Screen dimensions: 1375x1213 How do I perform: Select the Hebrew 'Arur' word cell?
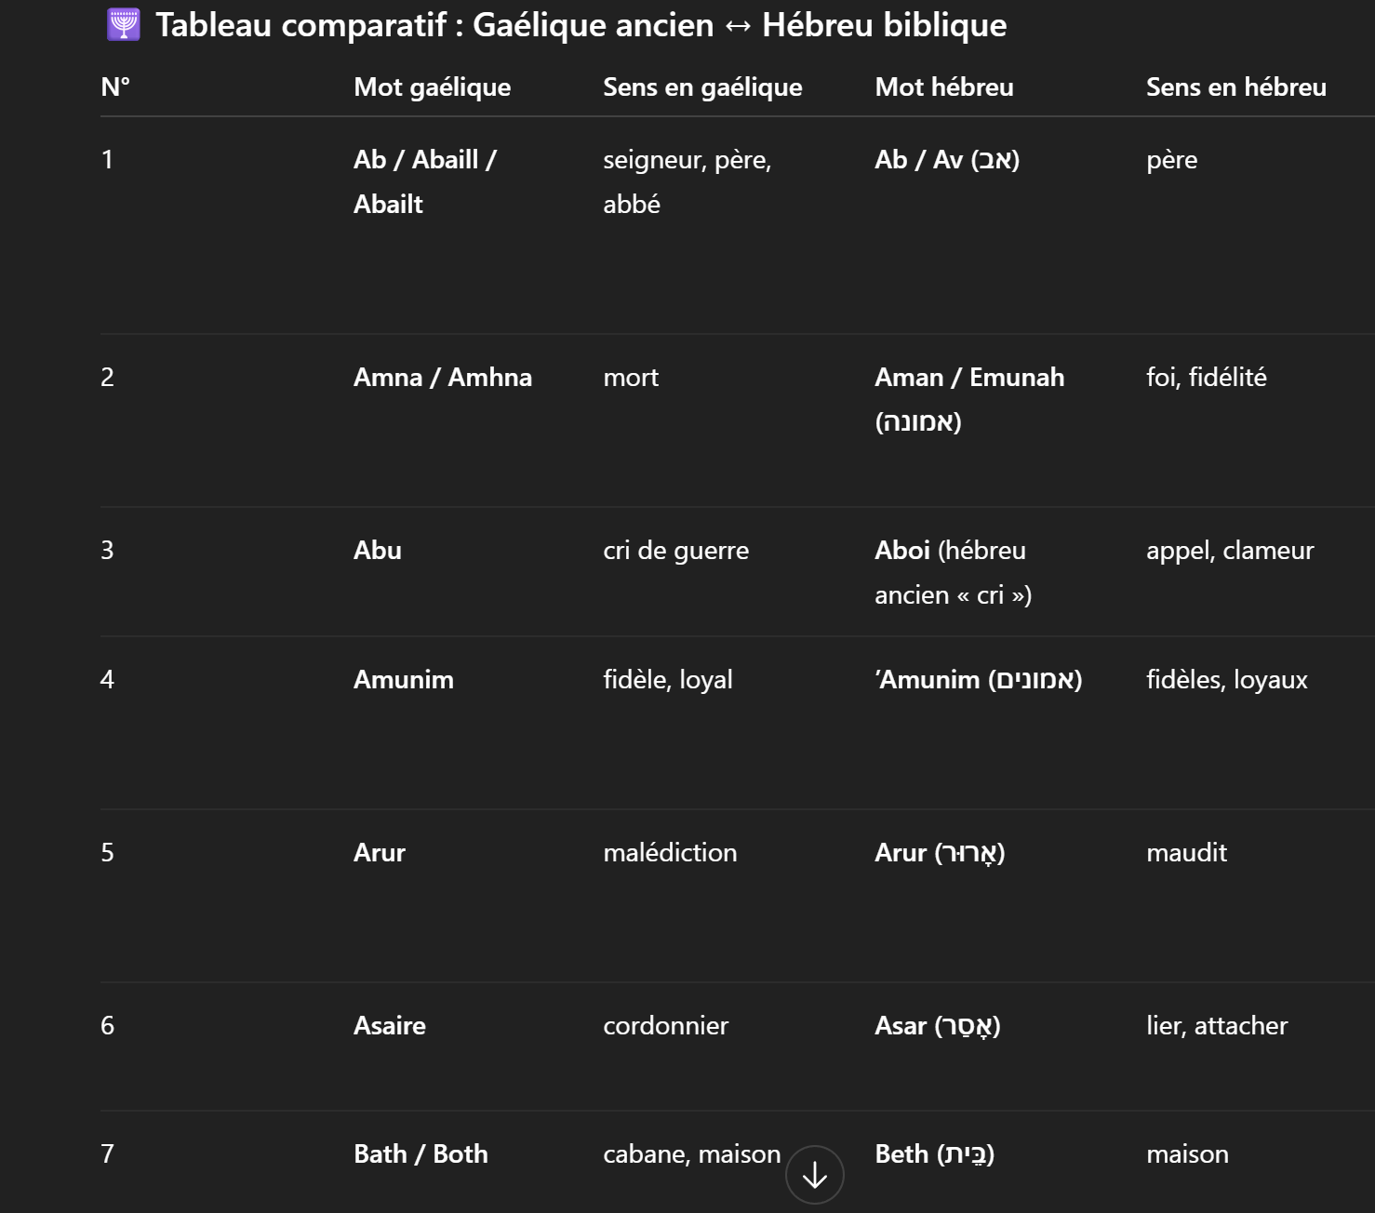point(939,853)
